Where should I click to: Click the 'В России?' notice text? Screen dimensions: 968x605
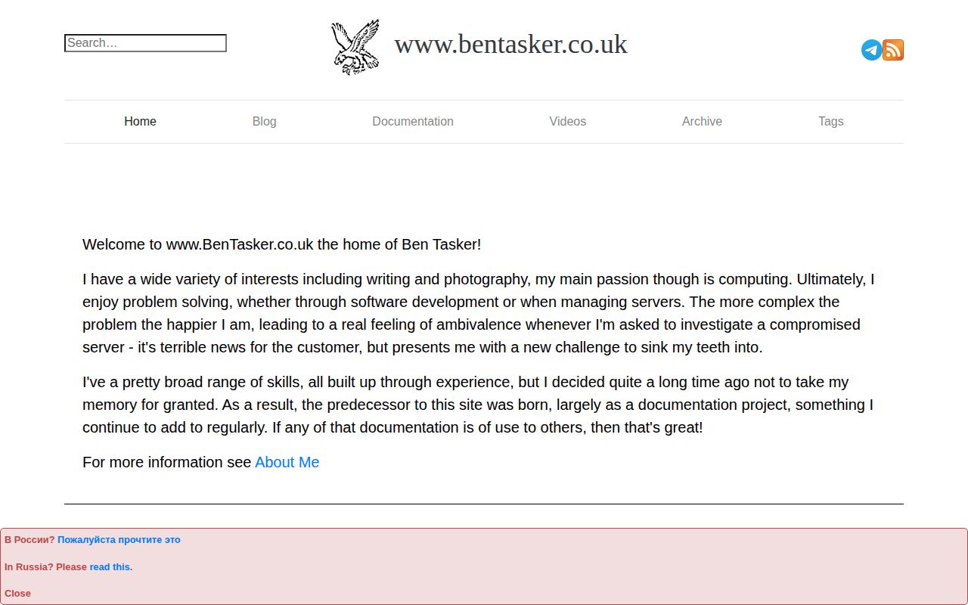coord(29,539)
